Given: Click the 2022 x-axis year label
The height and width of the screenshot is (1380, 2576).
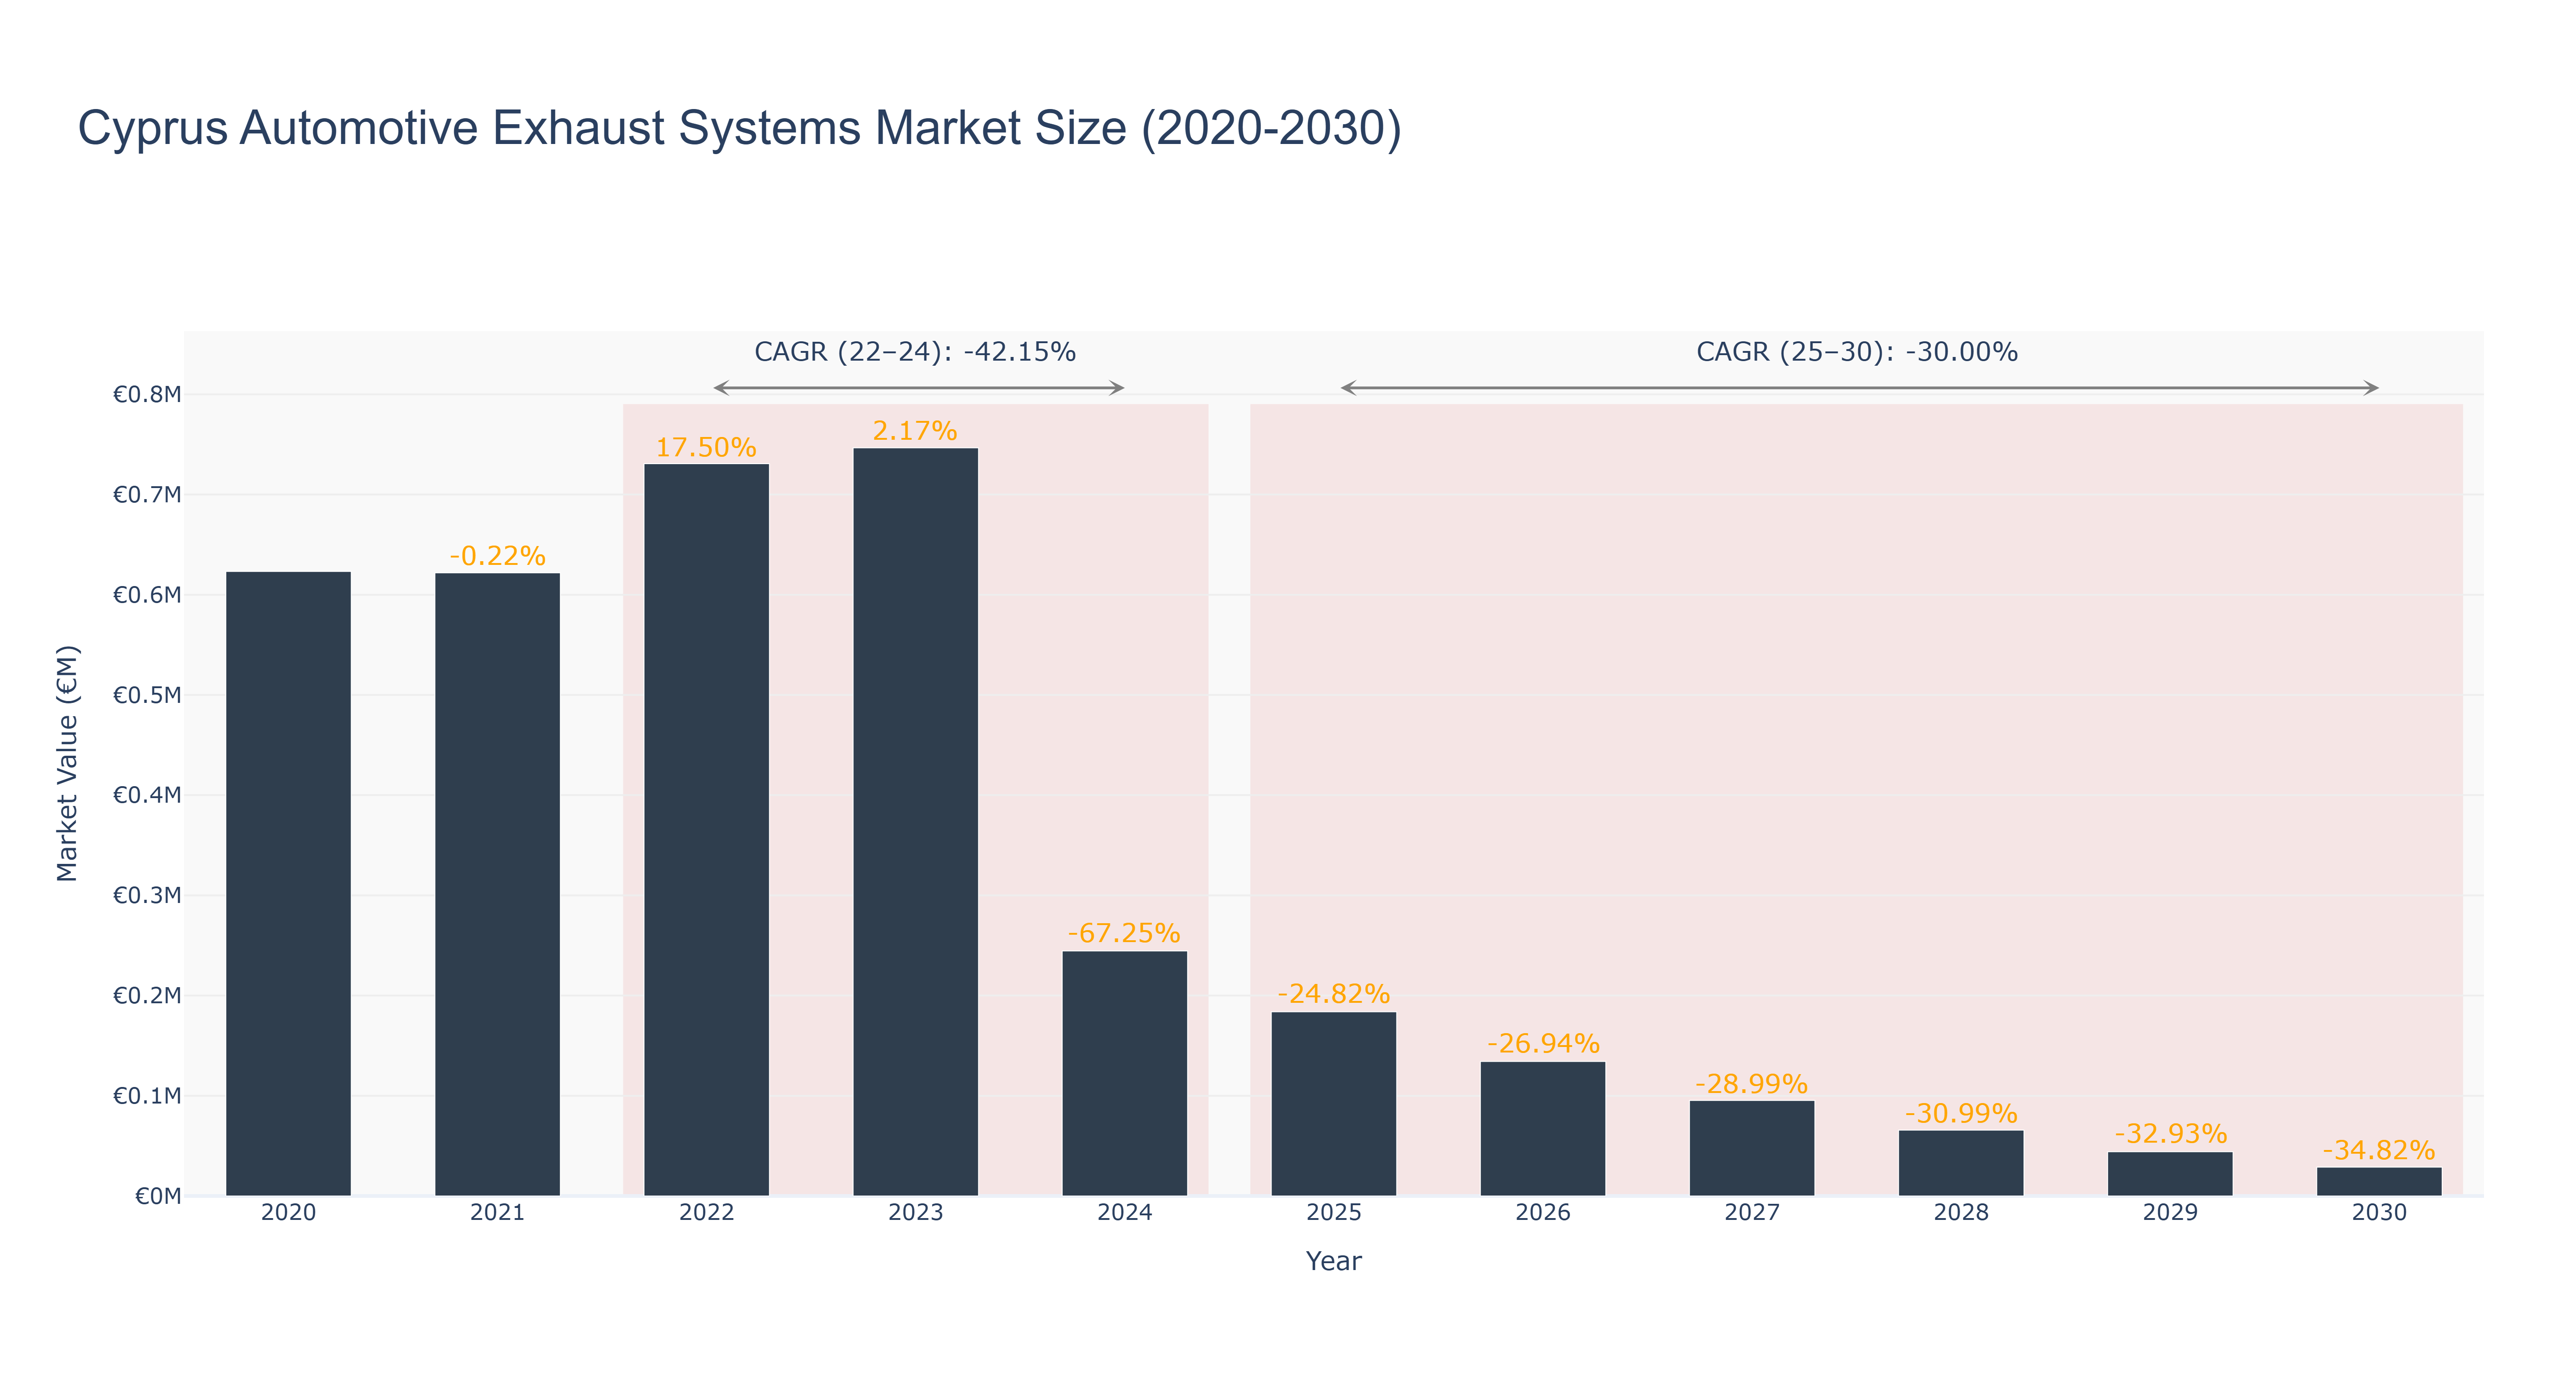Looking at the screenshot, I should [x=706, y=1213].
